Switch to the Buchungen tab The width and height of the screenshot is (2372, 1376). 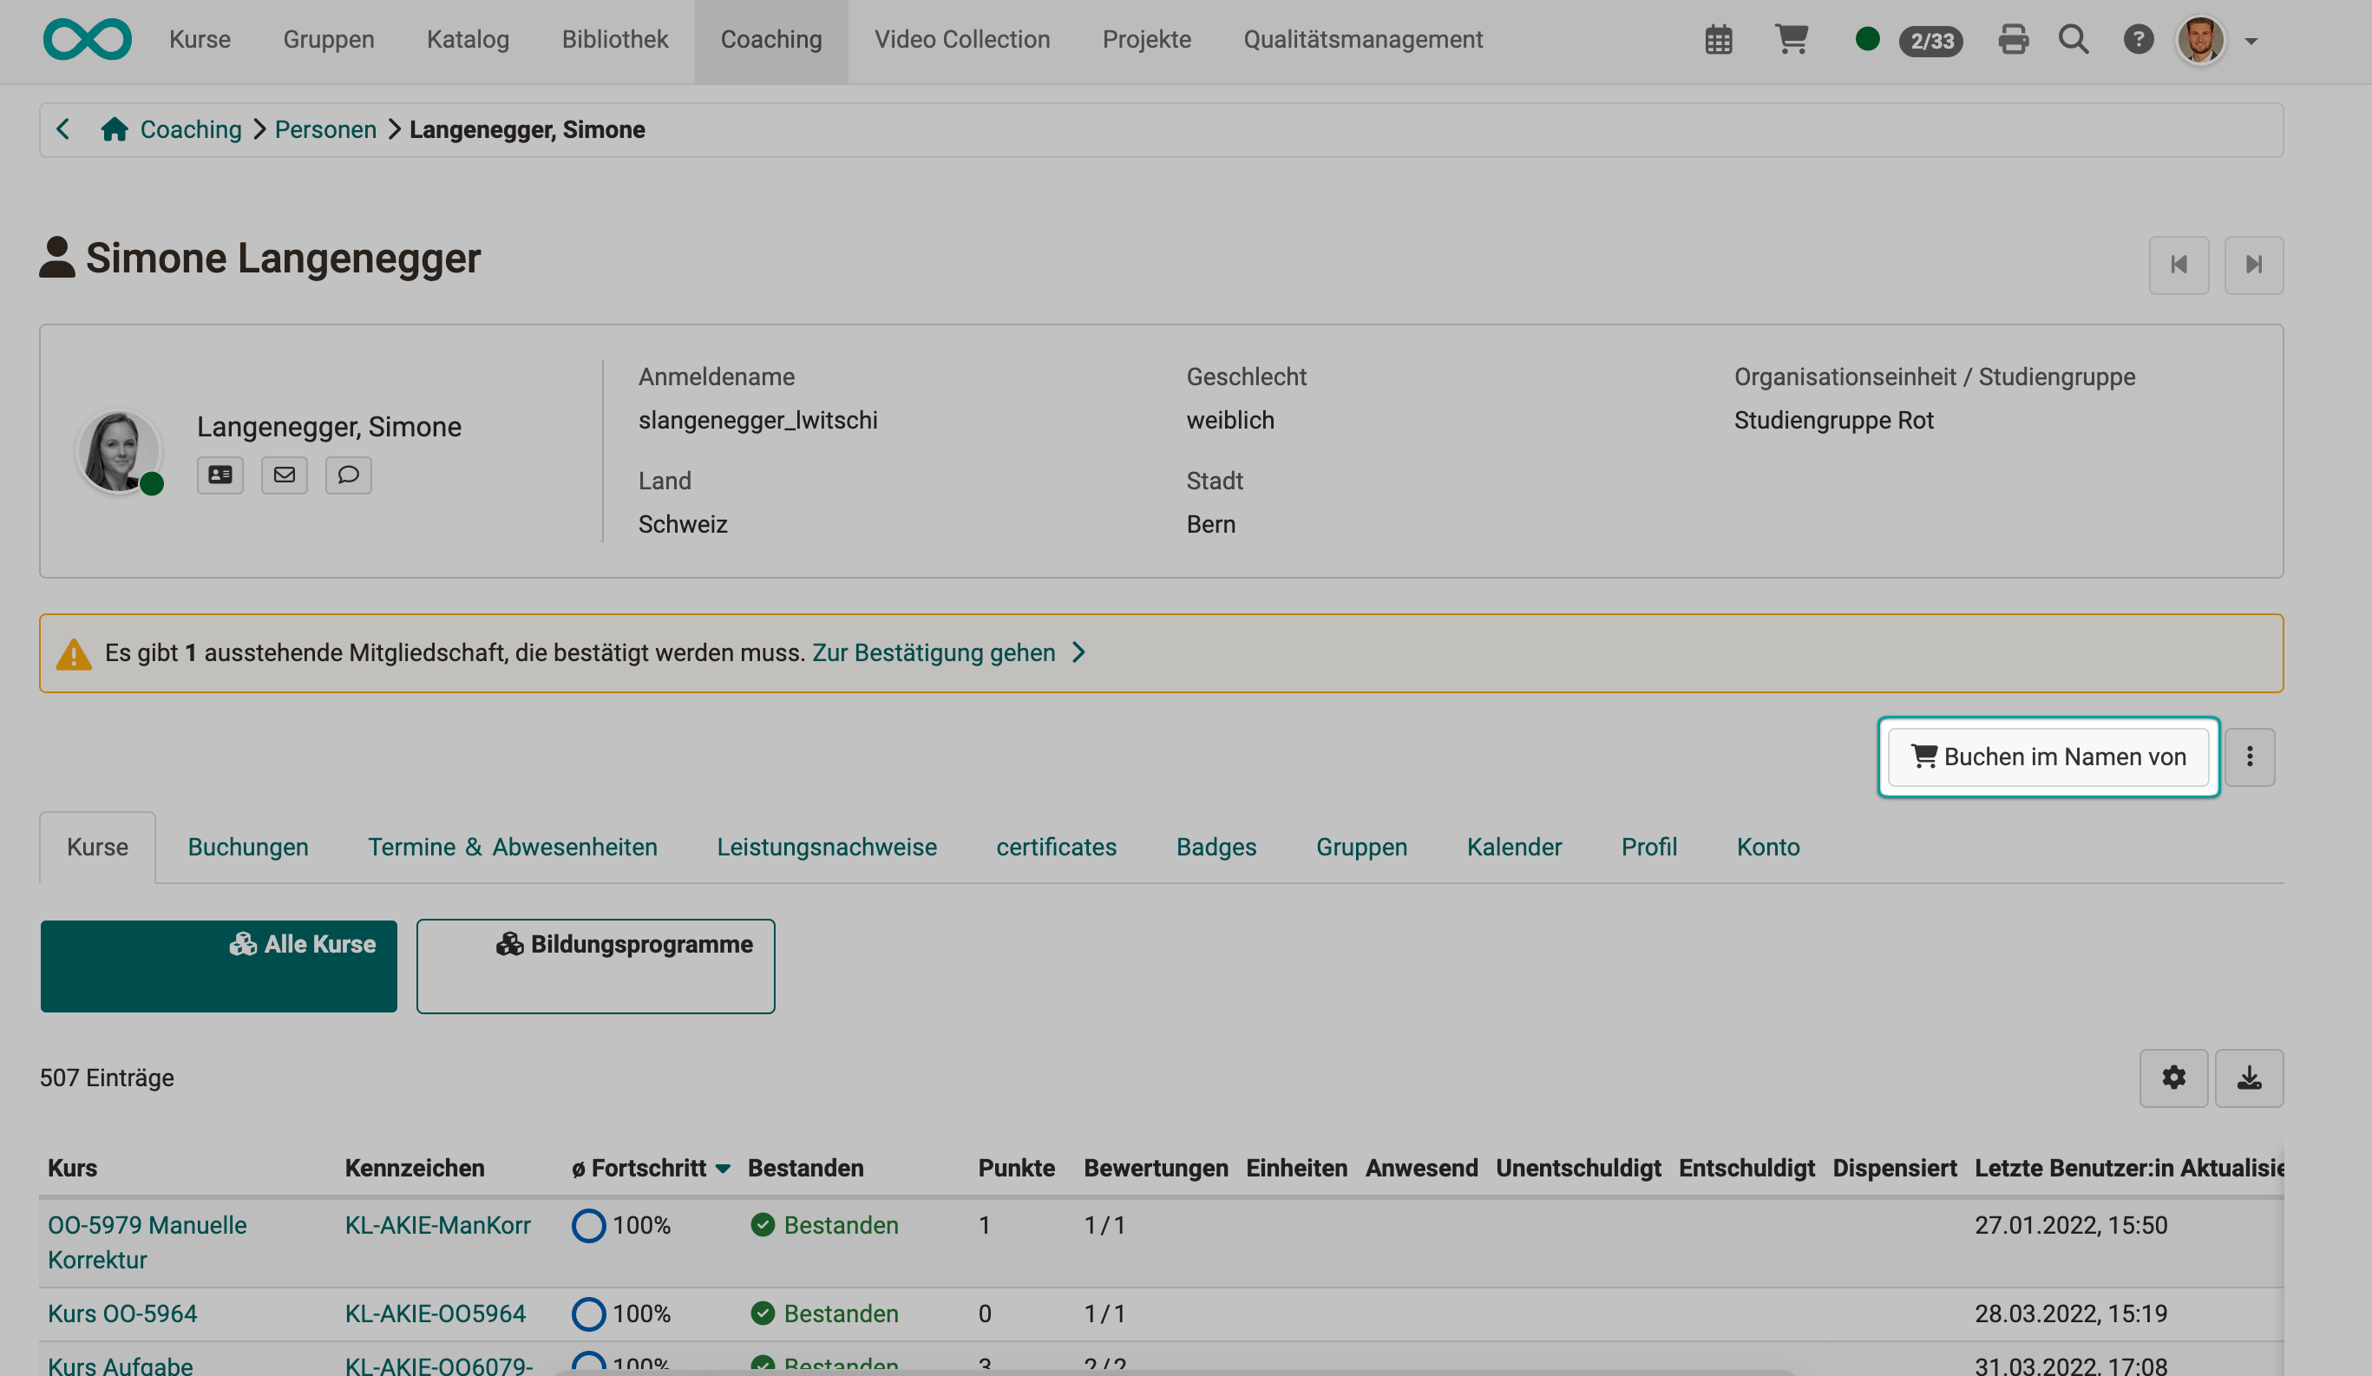(x=247, y=847)
